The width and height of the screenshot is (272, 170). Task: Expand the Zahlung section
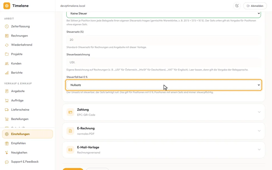pos(163,112)
